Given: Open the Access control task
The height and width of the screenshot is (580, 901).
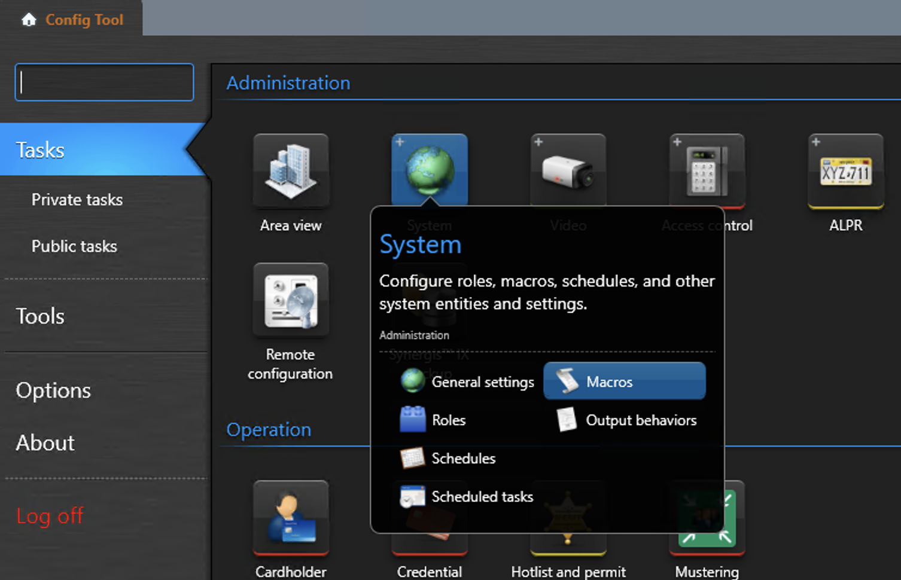Looking at the screenshot, I should click(x=707, y=169).
